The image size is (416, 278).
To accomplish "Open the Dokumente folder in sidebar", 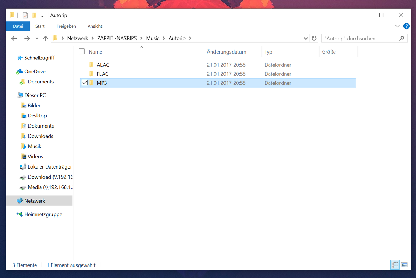I will (41, 126).
